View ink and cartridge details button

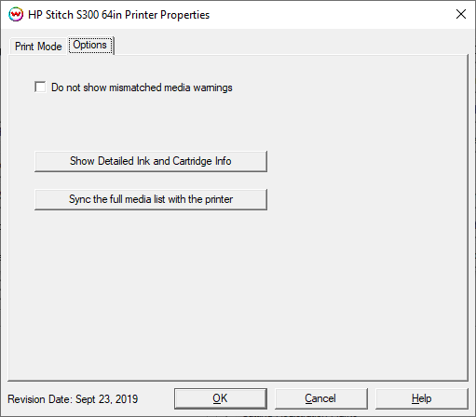coord(151,161)
